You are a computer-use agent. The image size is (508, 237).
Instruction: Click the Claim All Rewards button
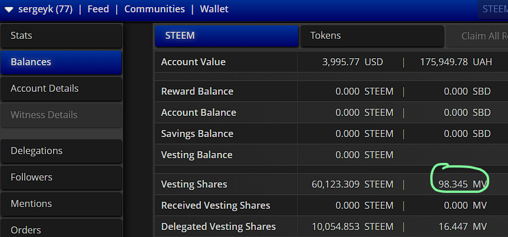(x=477, y=36)
